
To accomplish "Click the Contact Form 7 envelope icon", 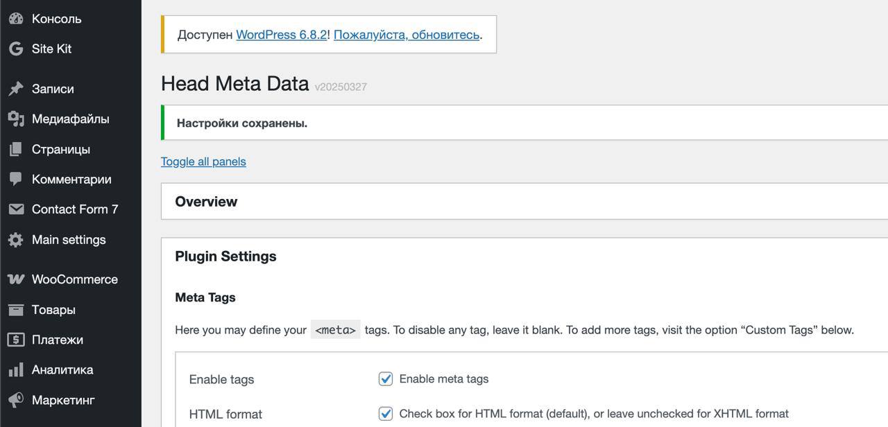I will [16, 209].
